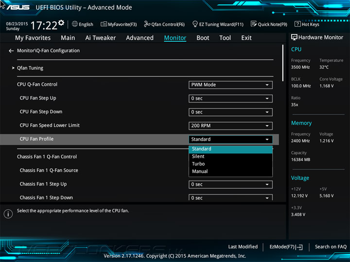Click the Hardware Monitor screen icon
The height and width of the screenshot is (262, 350).
click(x=294, y=37)
